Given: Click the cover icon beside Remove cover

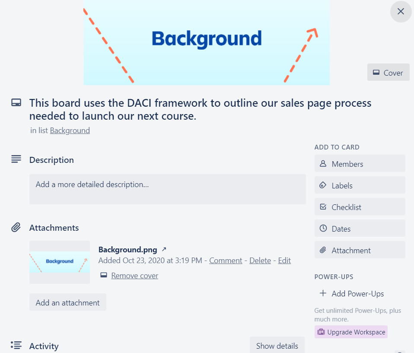Looking at the screenshot, I should point(104,275).
